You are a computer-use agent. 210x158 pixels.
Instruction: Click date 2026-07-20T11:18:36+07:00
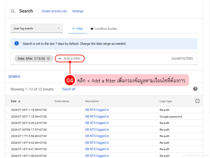[x=29, y=116]
